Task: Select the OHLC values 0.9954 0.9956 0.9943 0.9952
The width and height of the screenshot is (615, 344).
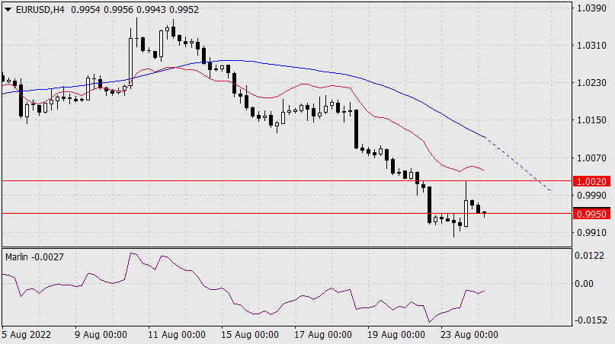Action: tap(135, 10)
